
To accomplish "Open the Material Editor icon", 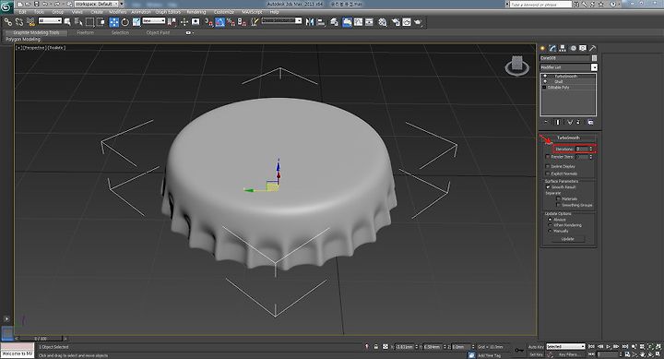I will pos(383,21).
